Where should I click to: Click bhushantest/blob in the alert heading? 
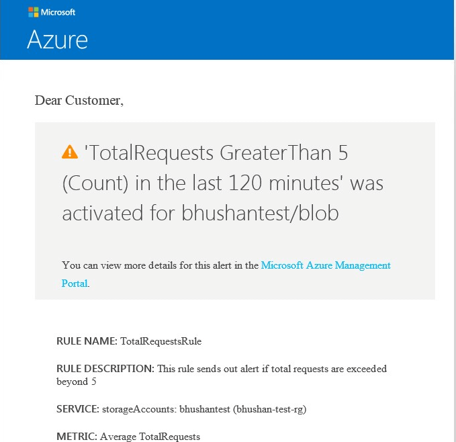261,213
